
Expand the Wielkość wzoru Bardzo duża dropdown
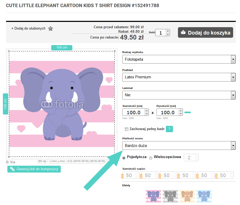pyautogui.click(x=179, y=145)
